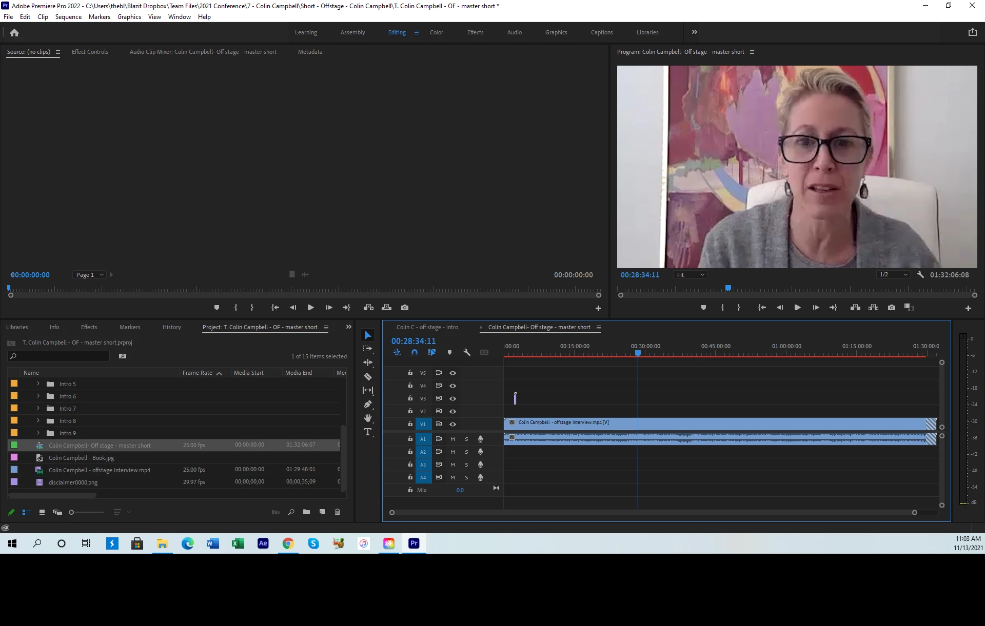Viewport: 985px width, 626px height.
Task: Expand the Intro 7 bin
Action: [38, 409]
